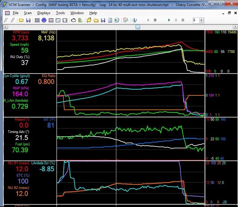Viewport: 238px width, 207px height.
Task: Minimize the inner chart window
Action: point(223,13)
